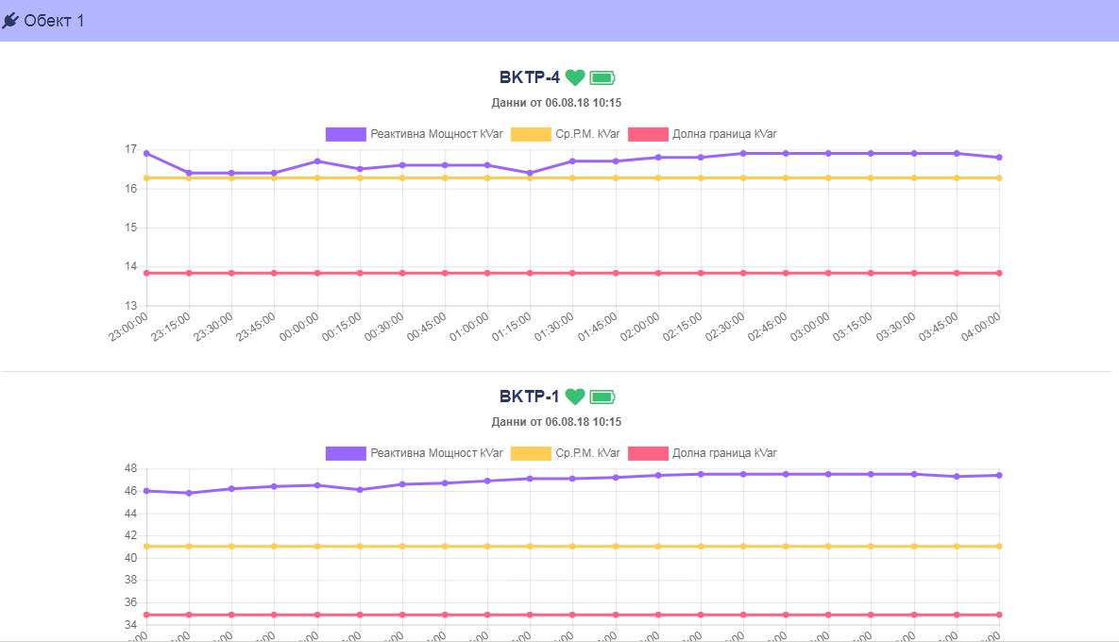Viewport: 1119px width, 642px height.
Task: Click 'Данни от 06.08.18 10:15' under ВКТР-4
Action: 556,103
